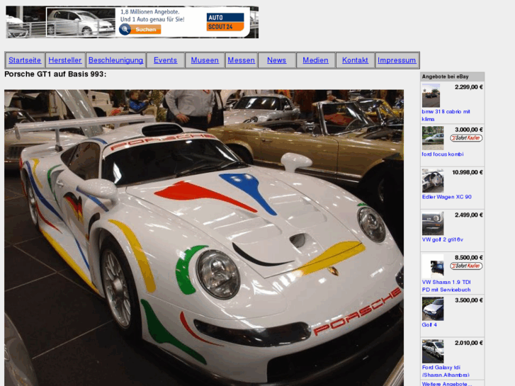
Task: Click the 3.500,00 € price
Action: click(469, 300)
